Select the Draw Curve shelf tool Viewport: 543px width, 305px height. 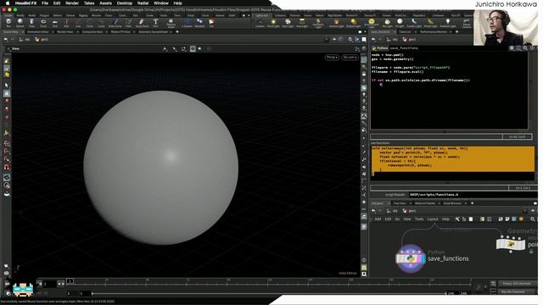(x=115, y=23)
